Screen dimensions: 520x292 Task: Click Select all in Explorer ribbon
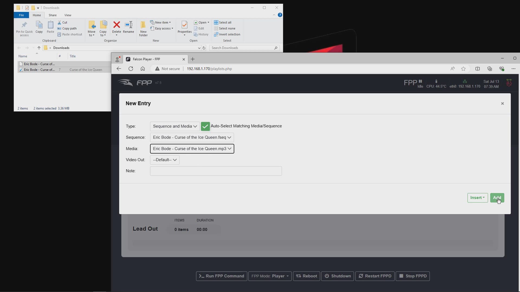[x=223, y=22]
